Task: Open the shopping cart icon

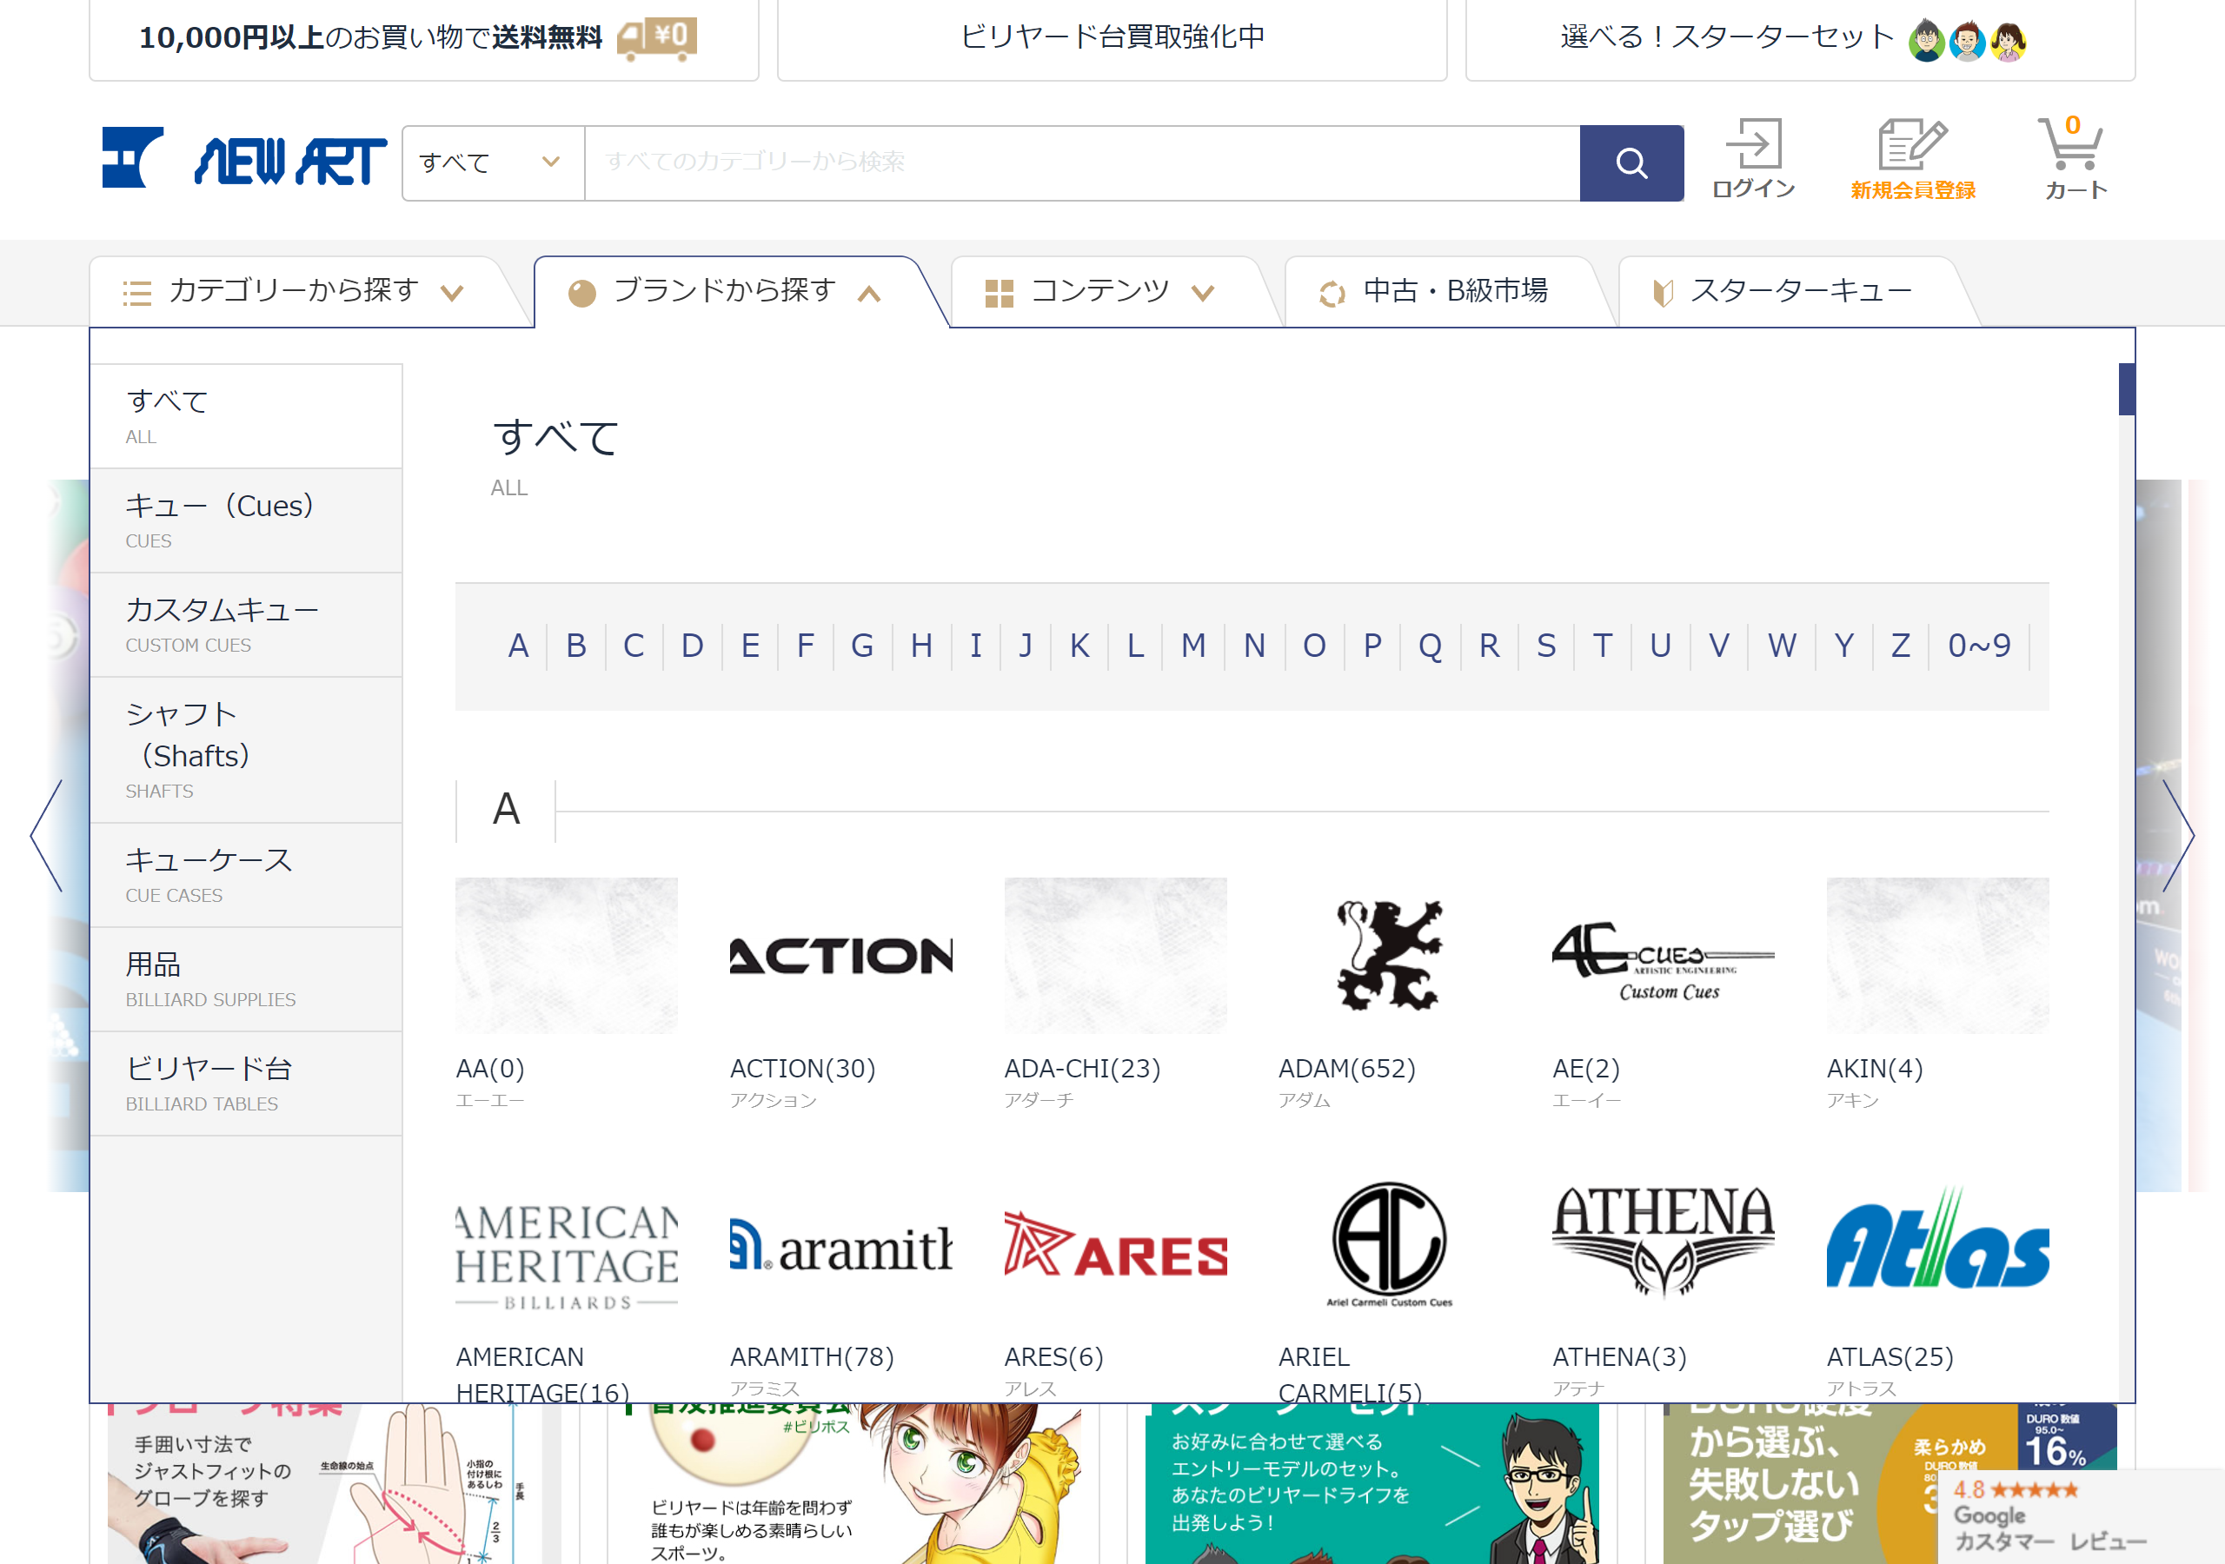Action: (2075, 158)
